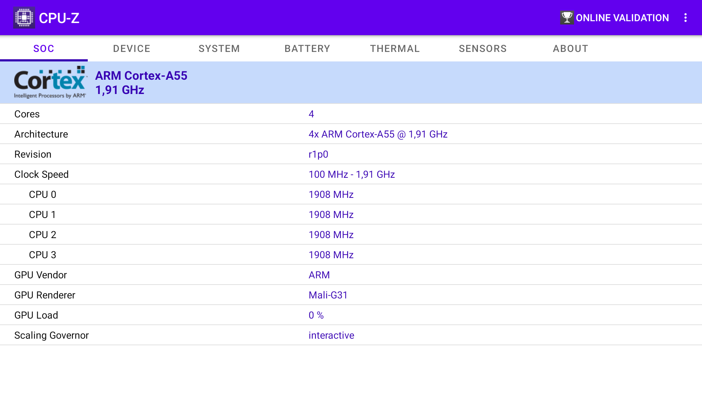Open the three-dot overflow menu
This screenshot has height=395, width=702.
point(686,18)
